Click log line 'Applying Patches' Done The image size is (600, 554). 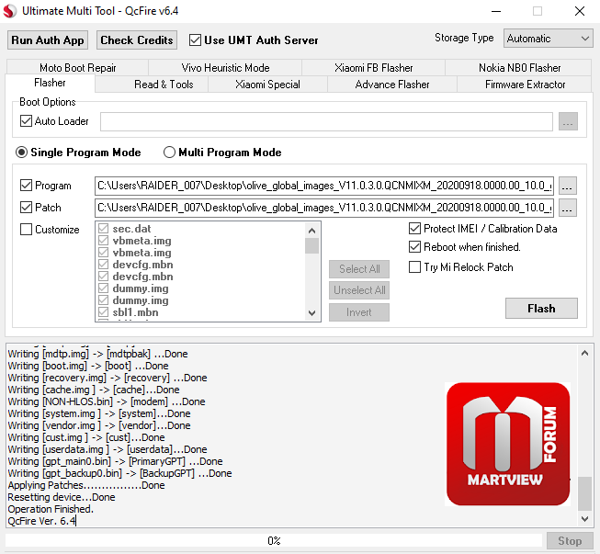coord(86,485)
